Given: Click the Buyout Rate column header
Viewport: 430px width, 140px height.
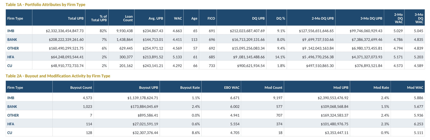Looking at the screenshot, I should pyautogui.click(x=190, y=88).
